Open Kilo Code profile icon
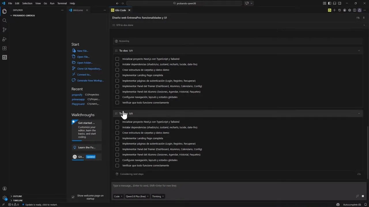 coord(344,10)
